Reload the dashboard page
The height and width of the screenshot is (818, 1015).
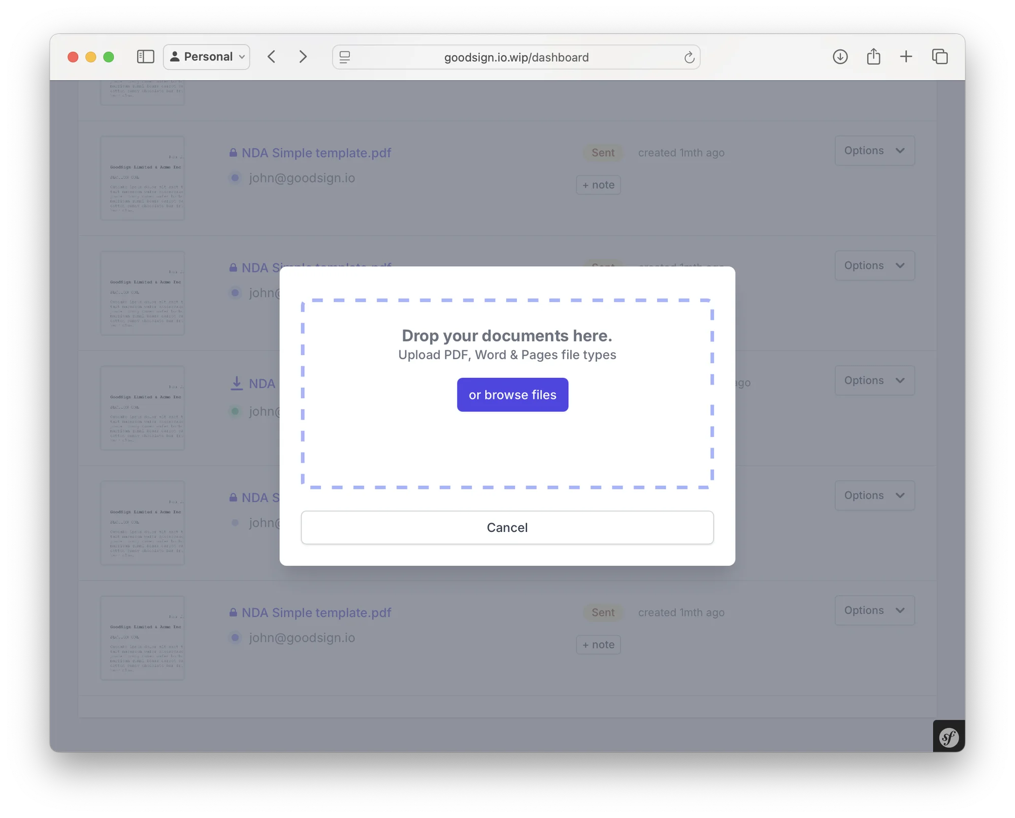pos(689,57)
